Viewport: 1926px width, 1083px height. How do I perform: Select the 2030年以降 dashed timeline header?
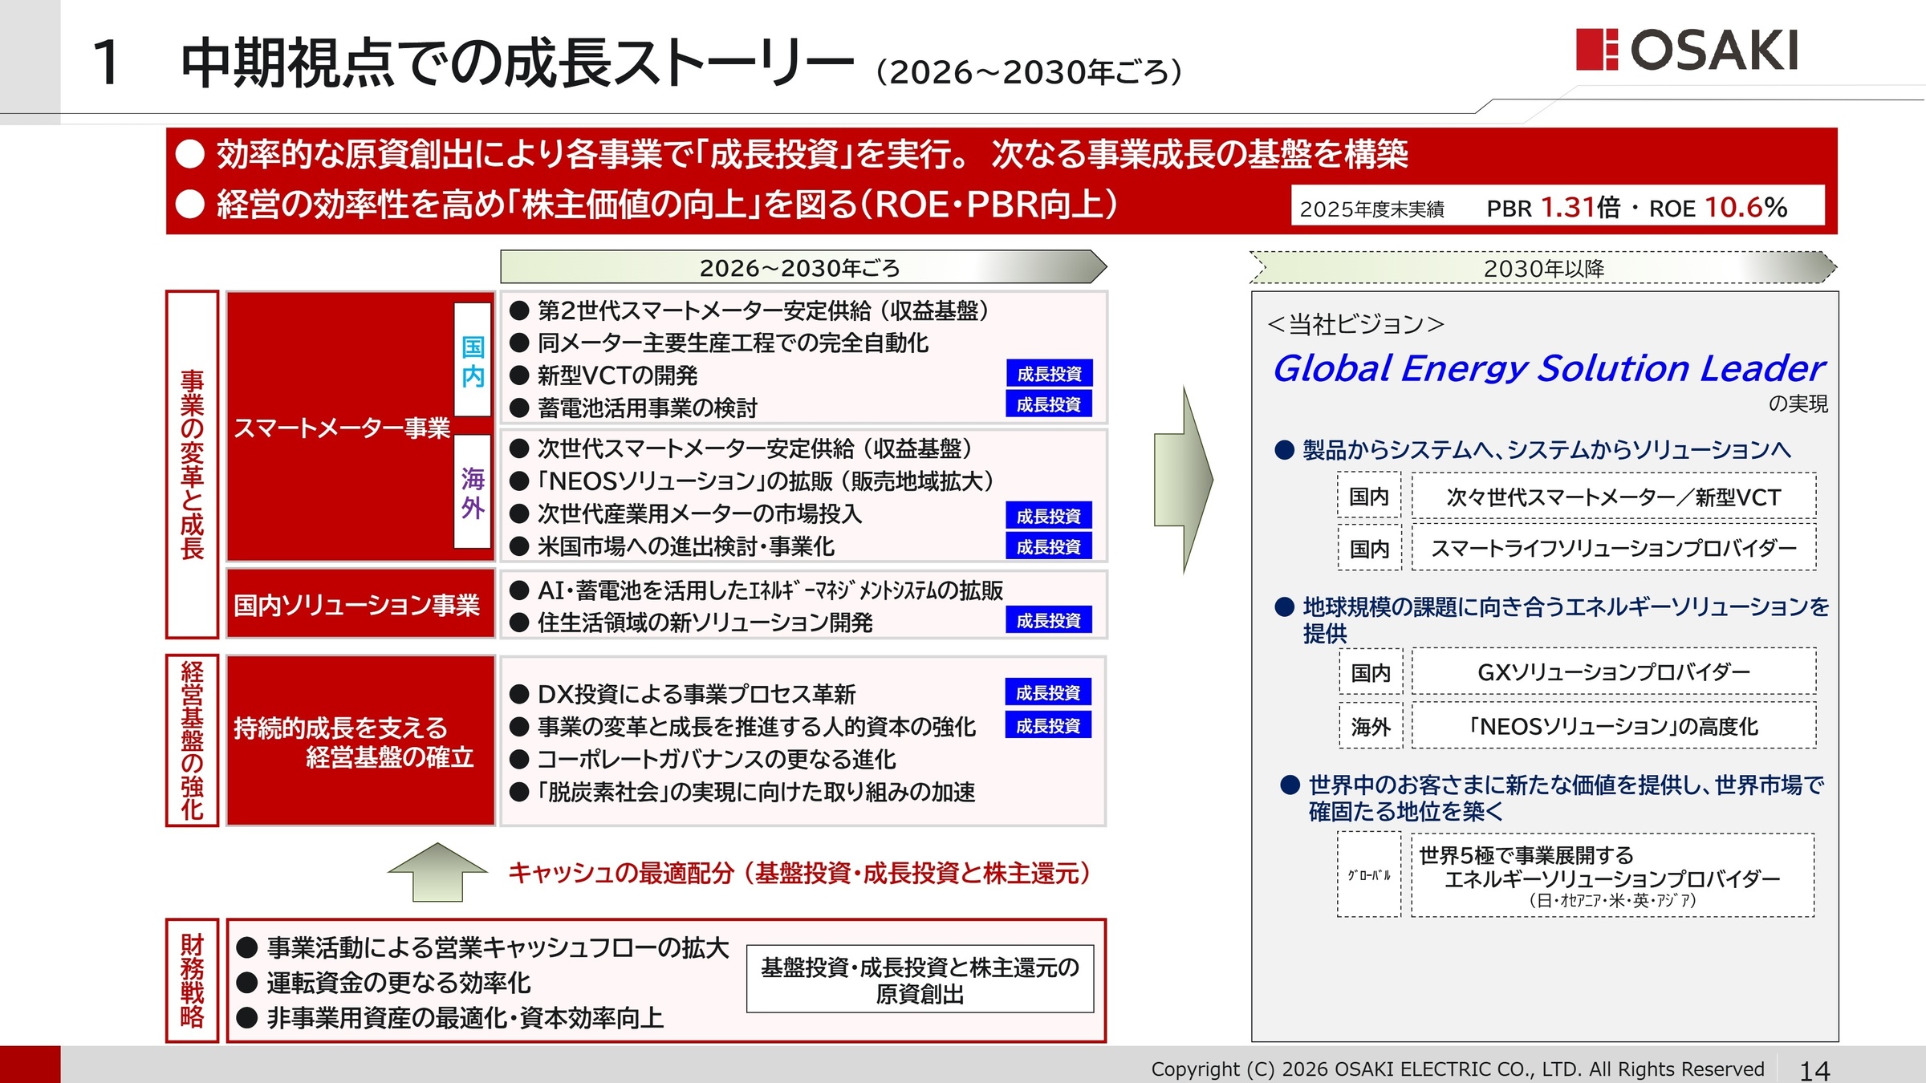tap(1543, 268)
